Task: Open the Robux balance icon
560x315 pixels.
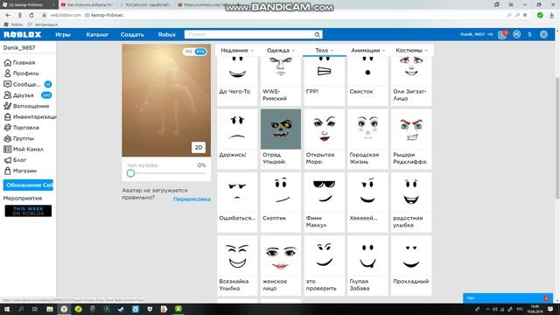Action: click(x=517, y=35)
